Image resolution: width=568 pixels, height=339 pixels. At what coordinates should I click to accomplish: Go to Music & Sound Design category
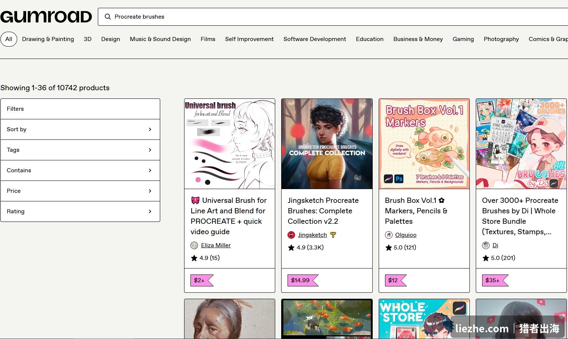[160, 39]
